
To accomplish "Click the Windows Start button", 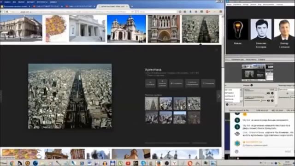I will [x=3, y=163].
